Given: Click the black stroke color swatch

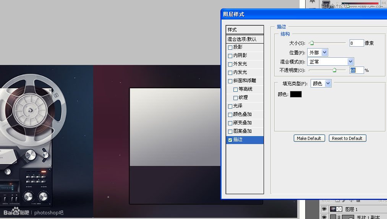Looking at the screenshot, I should pos(296,94).
